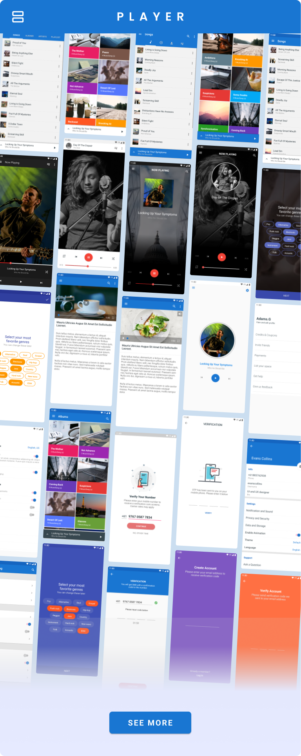Pause on dark Now Playing center screen
The width and height of the screenshot is (301, 756).
(x=154, y=273)
